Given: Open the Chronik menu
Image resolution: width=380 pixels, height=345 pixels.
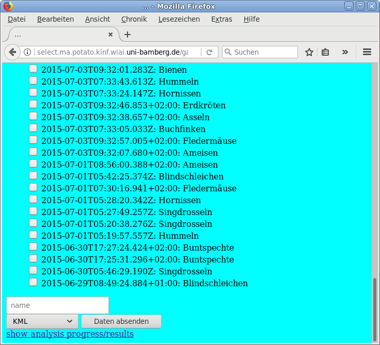Looking at the screenshot, I should (x=134, y=19).
